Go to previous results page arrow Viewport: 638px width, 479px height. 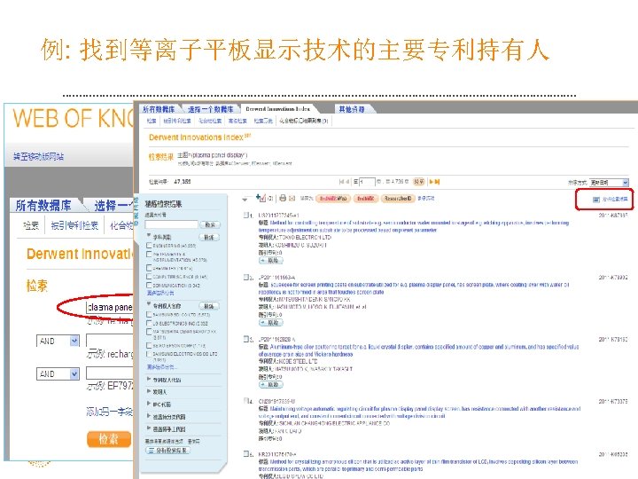pyautogui.click(x=348, y=182)
